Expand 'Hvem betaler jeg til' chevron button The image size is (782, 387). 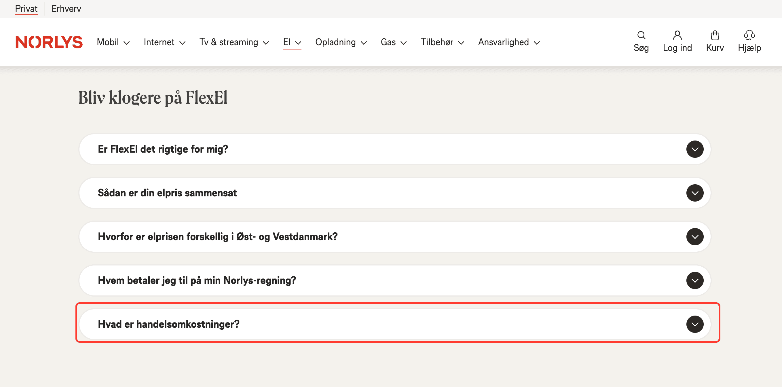click(x=694, y=280)
